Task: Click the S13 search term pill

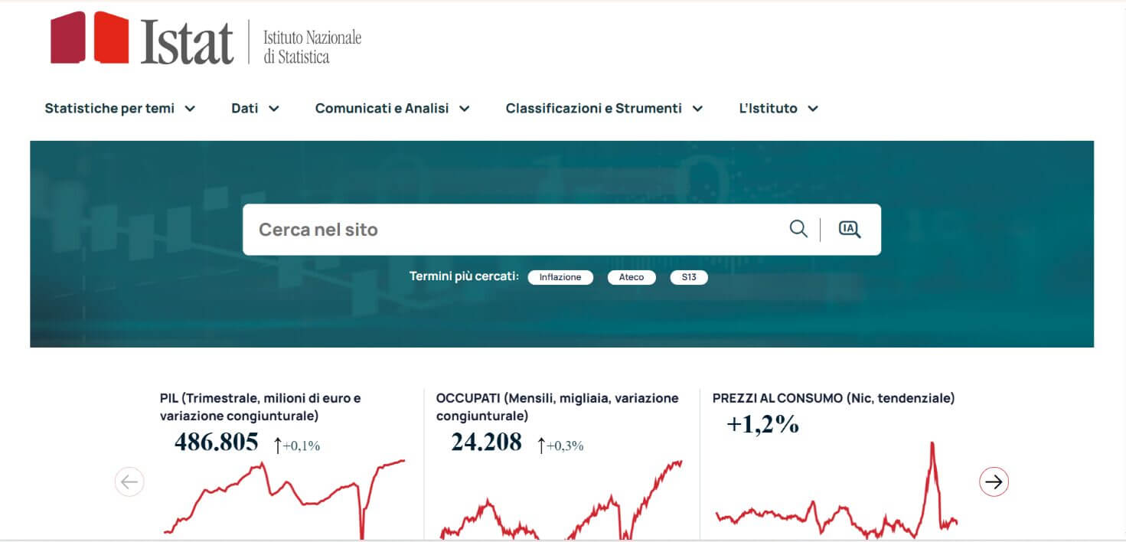Action: point(688,277)
